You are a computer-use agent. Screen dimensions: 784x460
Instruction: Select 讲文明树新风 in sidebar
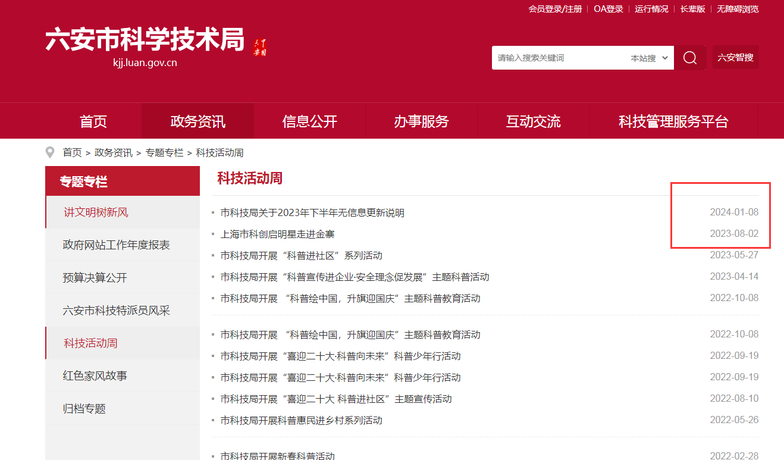tap(123, 212)
